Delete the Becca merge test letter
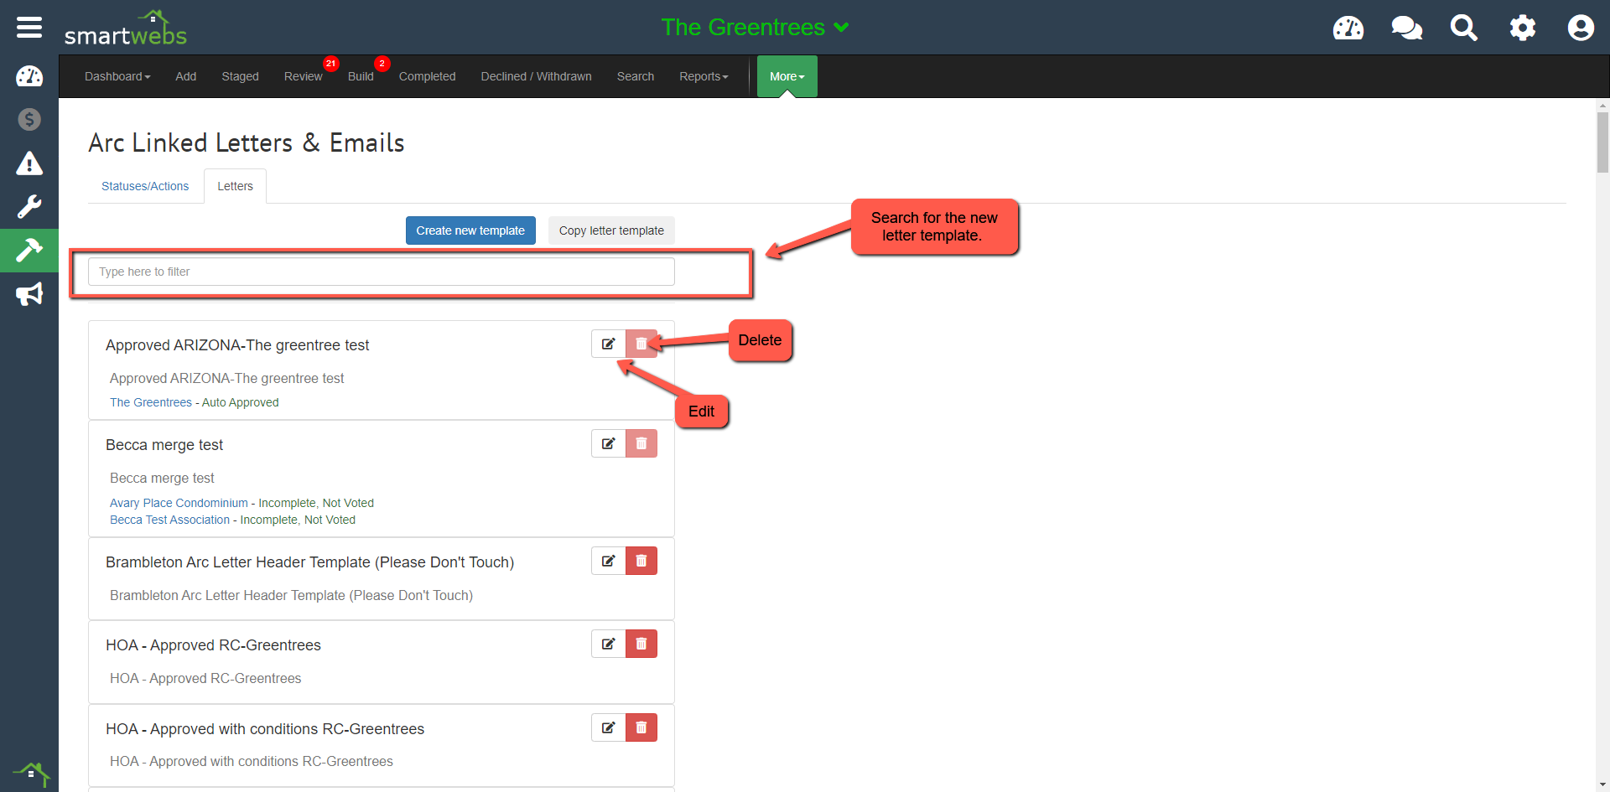 (641, 443)
